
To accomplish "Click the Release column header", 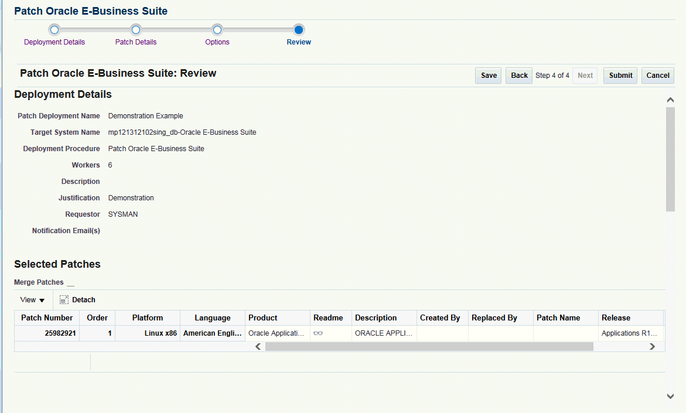I will click(x=631, y=318).
